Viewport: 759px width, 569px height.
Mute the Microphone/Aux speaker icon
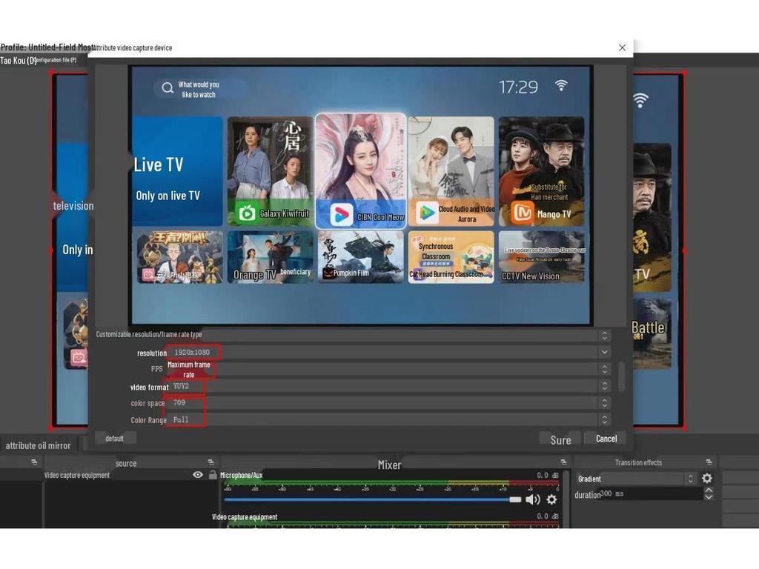532,499
